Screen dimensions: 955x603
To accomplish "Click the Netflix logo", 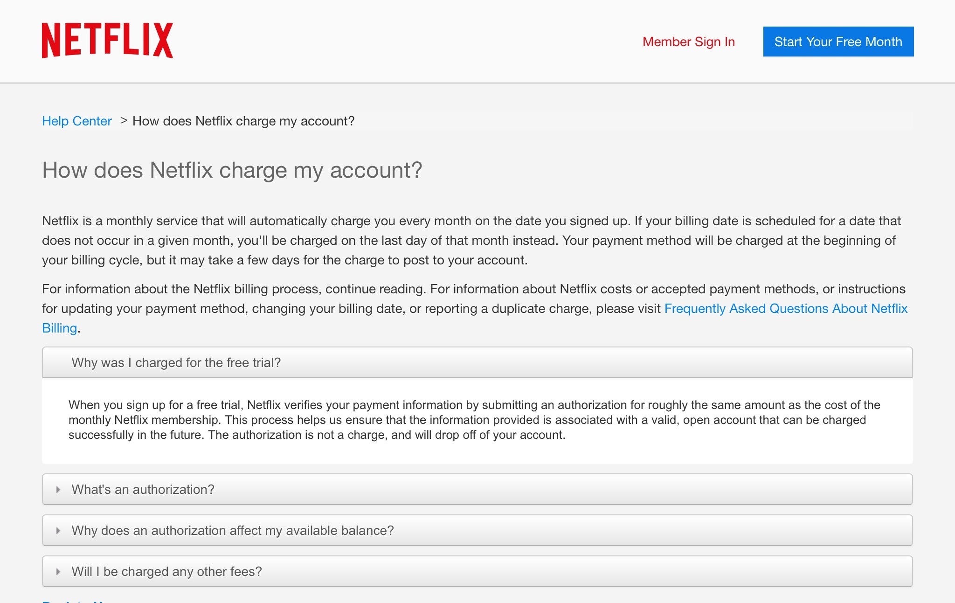I will coord(107,41).
